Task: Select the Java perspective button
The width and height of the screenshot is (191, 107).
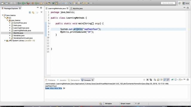Action: pos(186,3)
